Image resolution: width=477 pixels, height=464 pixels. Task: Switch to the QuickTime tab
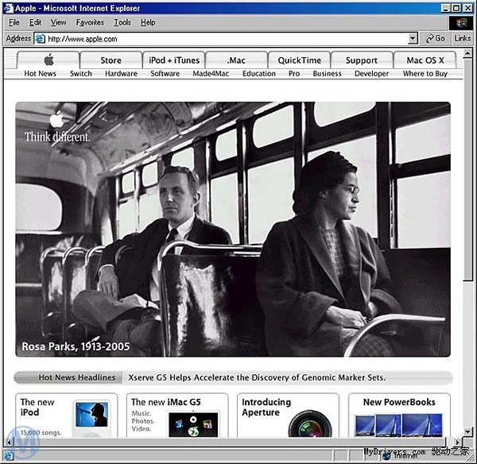tap(300, 60)
